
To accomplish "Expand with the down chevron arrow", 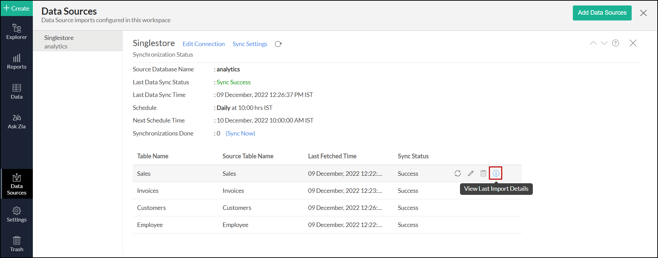I will [604, 43].
